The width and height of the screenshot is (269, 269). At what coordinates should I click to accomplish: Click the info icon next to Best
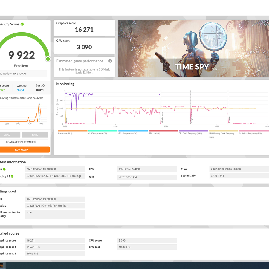pos(43,85)
